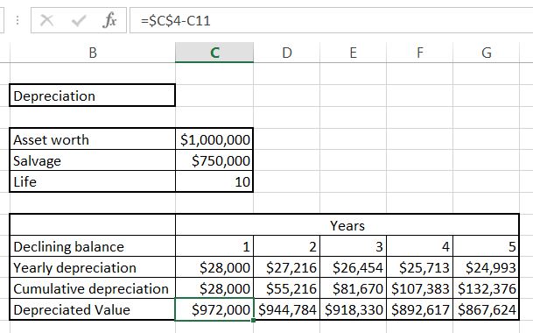
Task: Click the Life value cell showing 10
Action: (x=214, y=181)
